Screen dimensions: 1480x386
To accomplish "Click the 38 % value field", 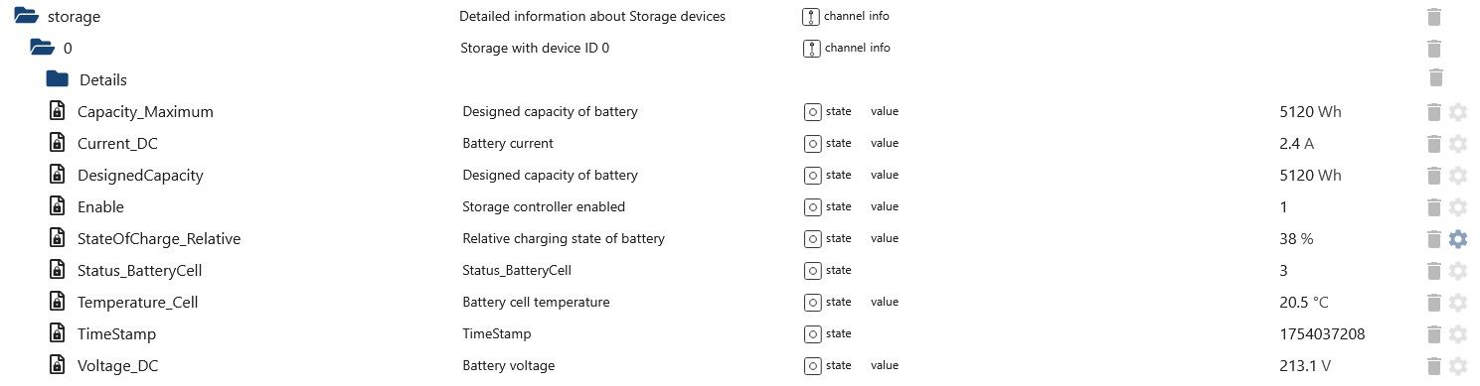I will click(x=1296, y=239).
